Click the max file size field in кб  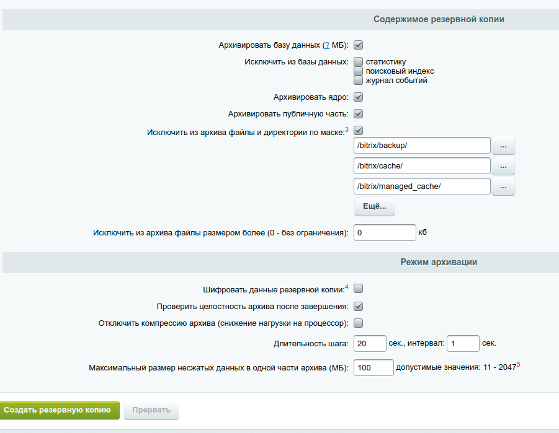click(385, 232)
